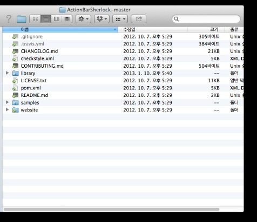Sort by the 크기 column header
The image size is (257, 222).
coord(206,29)
